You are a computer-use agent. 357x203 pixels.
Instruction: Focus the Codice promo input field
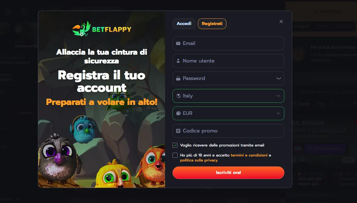coord(228,131)
